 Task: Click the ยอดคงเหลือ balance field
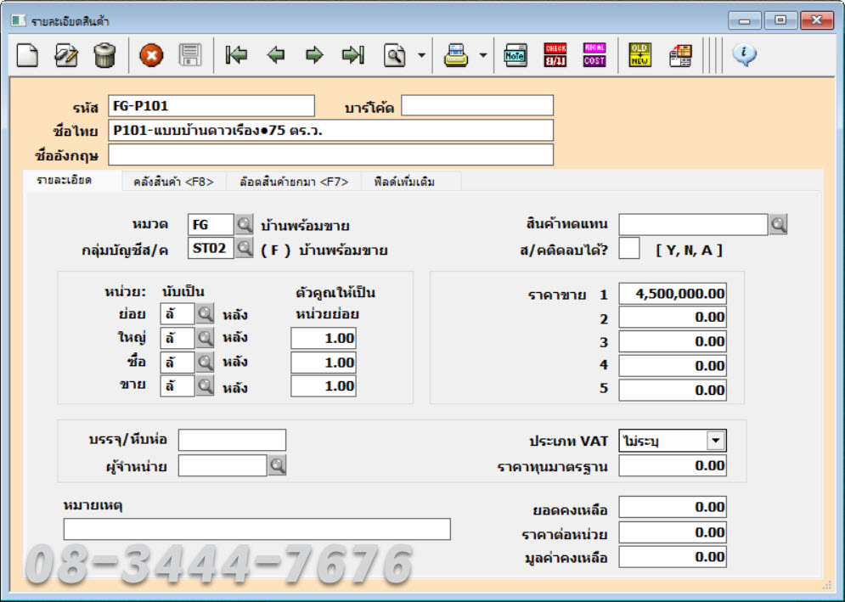tap(673, 507)
